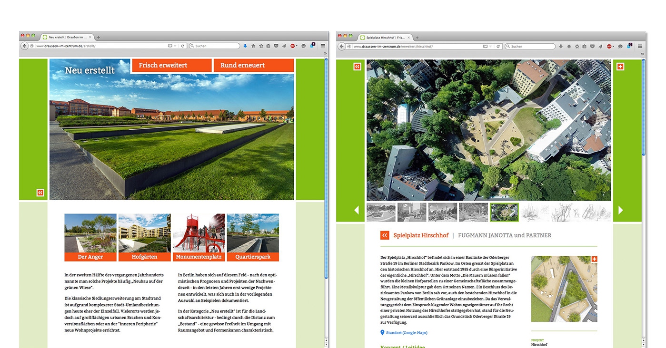Select the 'Neu erstellt' browser tab

[67, 37]
